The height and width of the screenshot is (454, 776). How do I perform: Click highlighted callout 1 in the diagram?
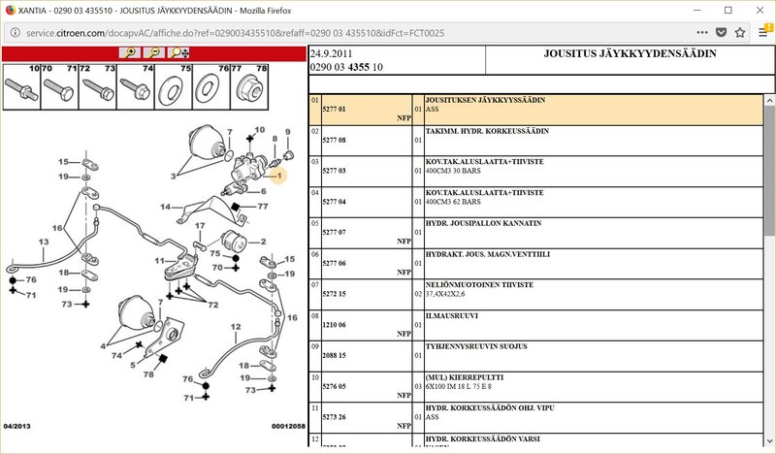[279, 177]
